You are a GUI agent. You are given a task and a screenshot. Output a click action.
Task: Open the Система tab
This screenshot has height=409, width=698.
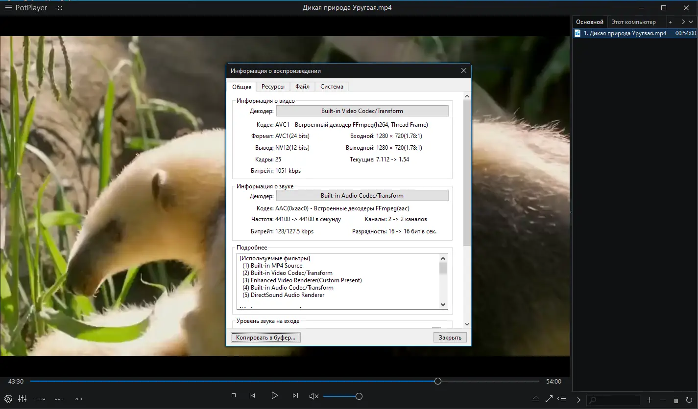332,87
